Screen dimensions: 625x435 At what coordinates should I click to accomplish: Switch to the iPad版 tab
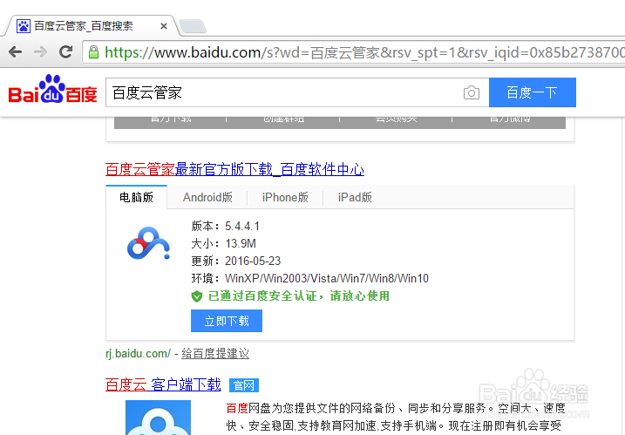click(355, 197)
